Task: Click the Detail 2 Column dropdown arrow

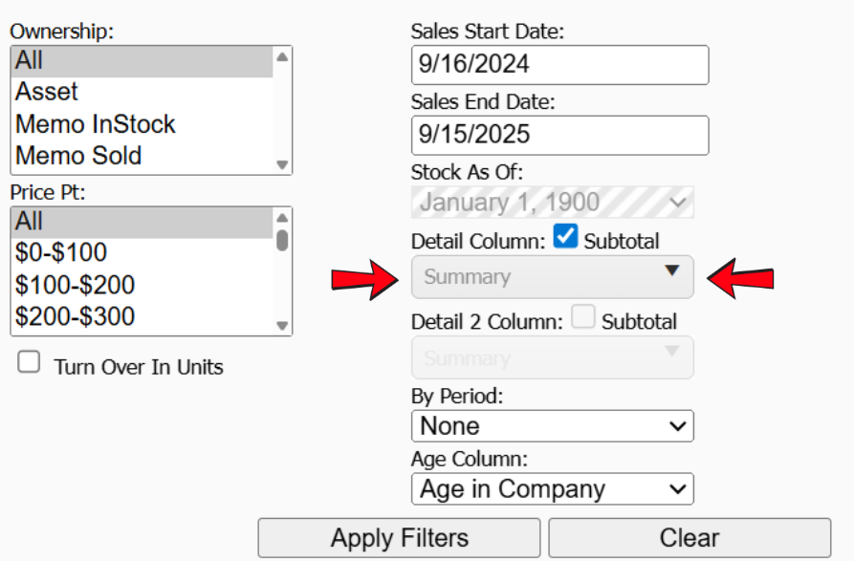Action: tap(672, 352)
